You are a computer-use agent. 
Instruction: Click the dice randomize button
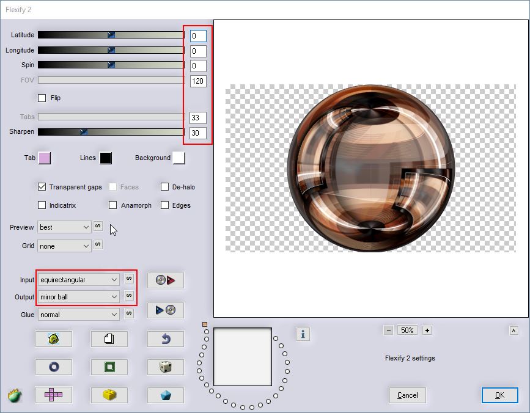[x=165, y=367]
